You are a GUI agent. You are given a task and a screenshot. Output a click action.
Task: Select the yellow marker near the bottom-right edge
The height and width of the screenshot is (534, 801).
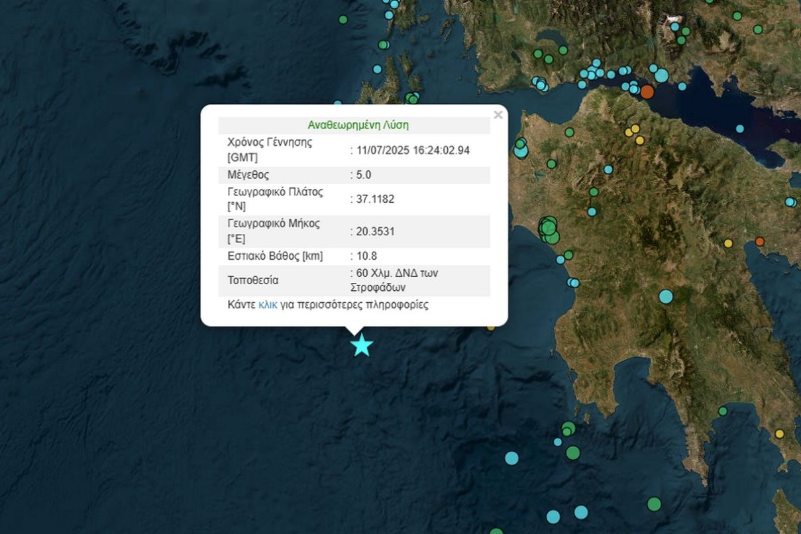(779, 434)
